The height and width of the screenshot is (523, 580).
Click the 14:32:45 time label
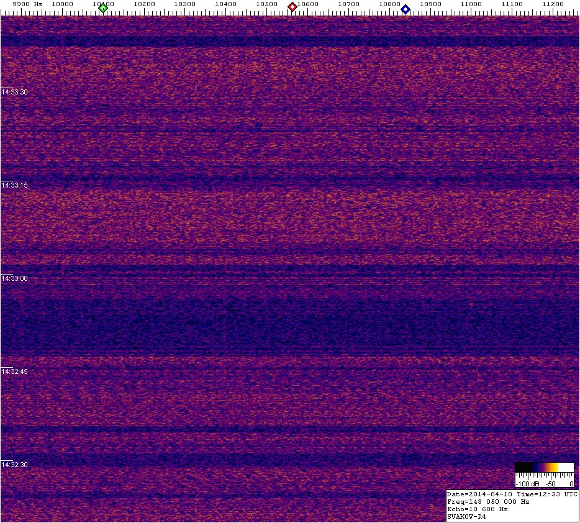[14, 371]
